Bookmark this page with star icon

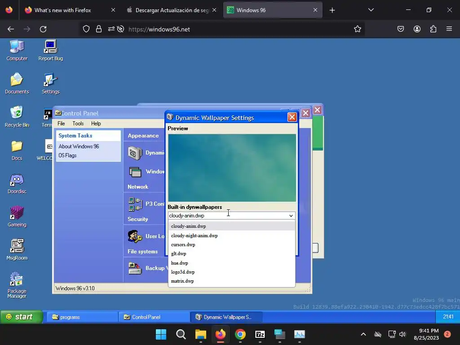(x=357, y=29)
